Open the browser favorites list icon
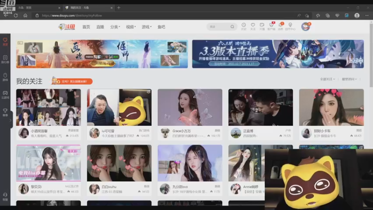The image size is (373, 210). [318, 15]
